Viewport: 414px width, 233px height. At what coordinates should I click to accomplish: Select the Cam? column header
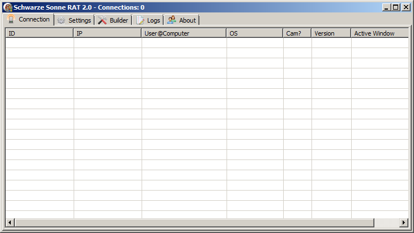click(x=297, y=33)
